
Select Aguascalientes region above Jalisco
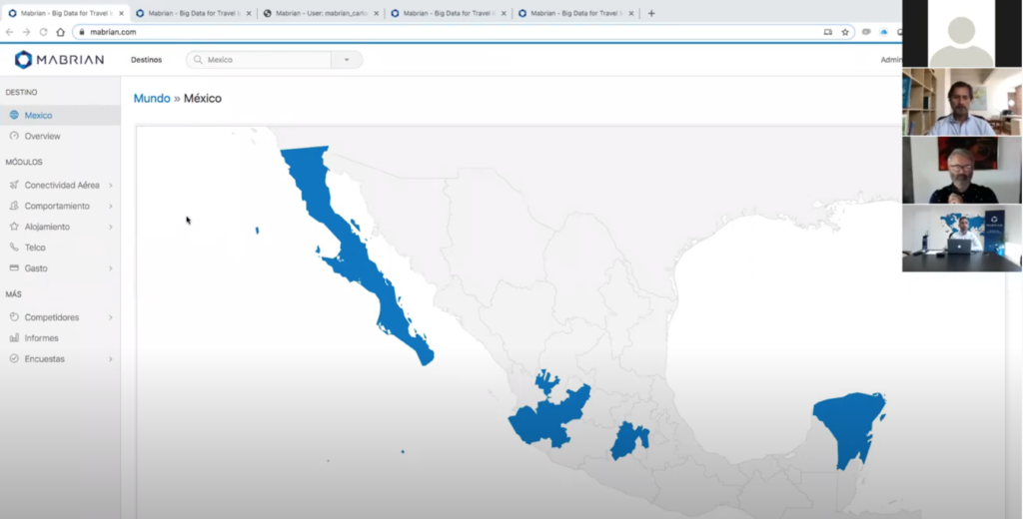tap(545, 381)
